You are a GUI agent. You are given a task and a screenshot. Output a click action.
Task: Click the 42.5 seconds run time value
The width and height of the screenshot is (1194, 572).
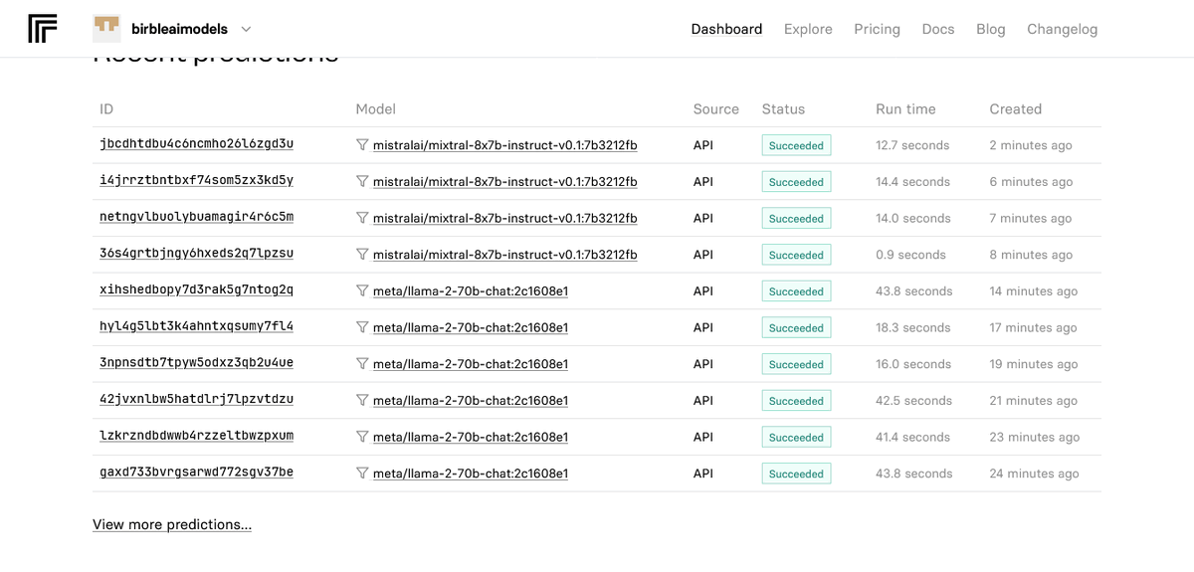pos(914,401)
